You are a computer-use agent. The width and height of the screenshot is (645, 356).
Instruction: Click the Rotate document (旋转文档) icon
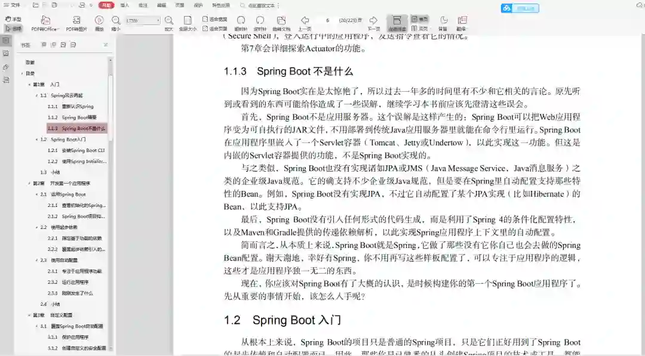point(281,23)
